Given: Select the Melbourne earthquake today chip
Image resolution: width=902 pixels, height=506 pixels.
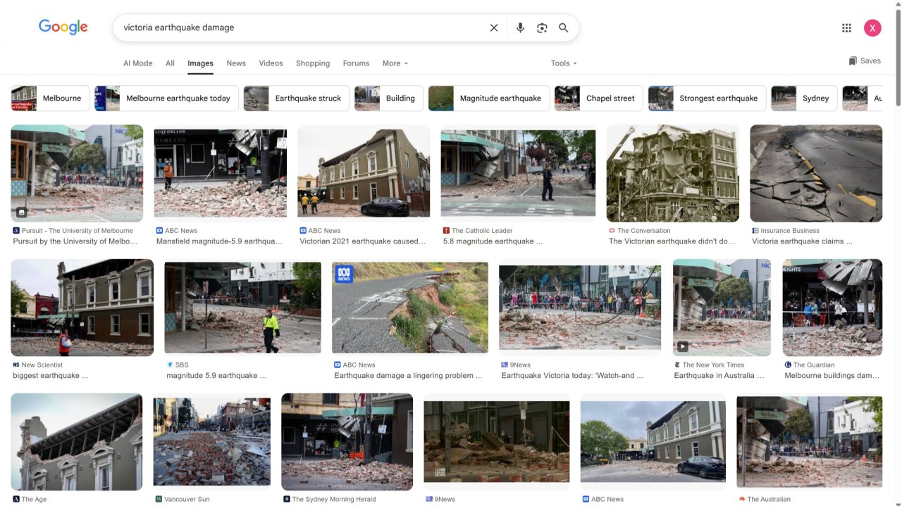Looking at the screenshot, I should tap(167, 99).
